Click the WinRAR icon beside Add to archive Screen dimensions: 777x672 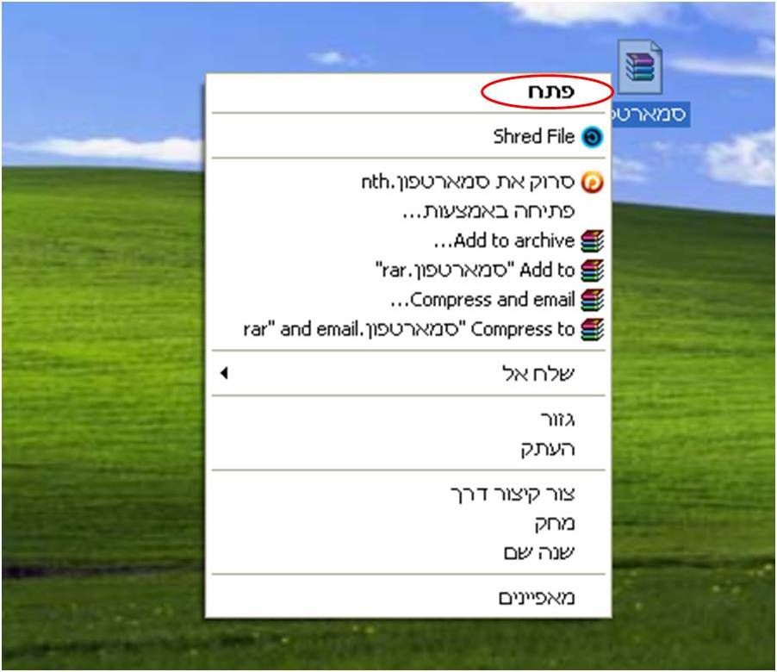point(592,241)
